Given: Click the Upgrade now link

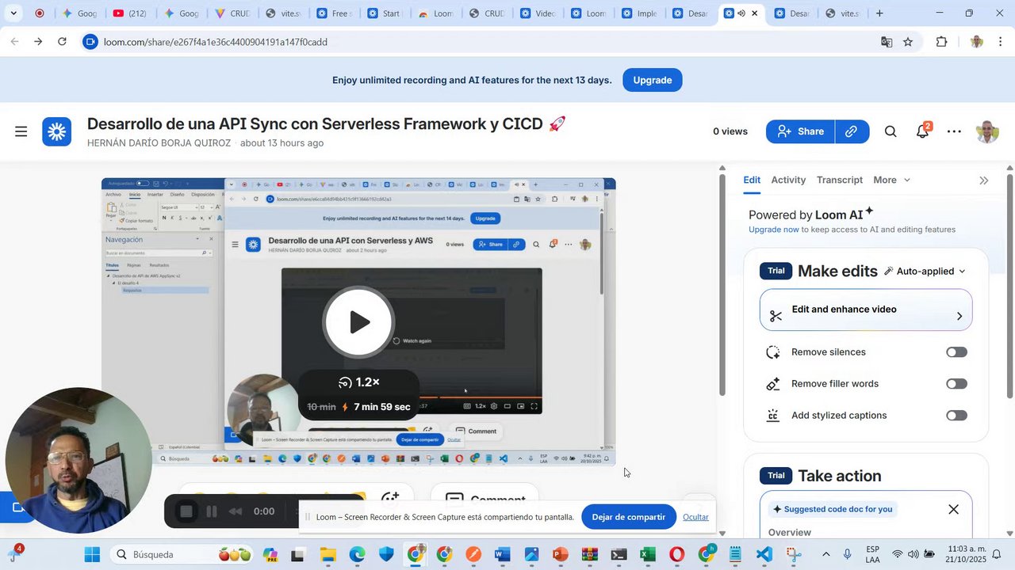Looking at the screenshot, I should (x=774, y=230).
